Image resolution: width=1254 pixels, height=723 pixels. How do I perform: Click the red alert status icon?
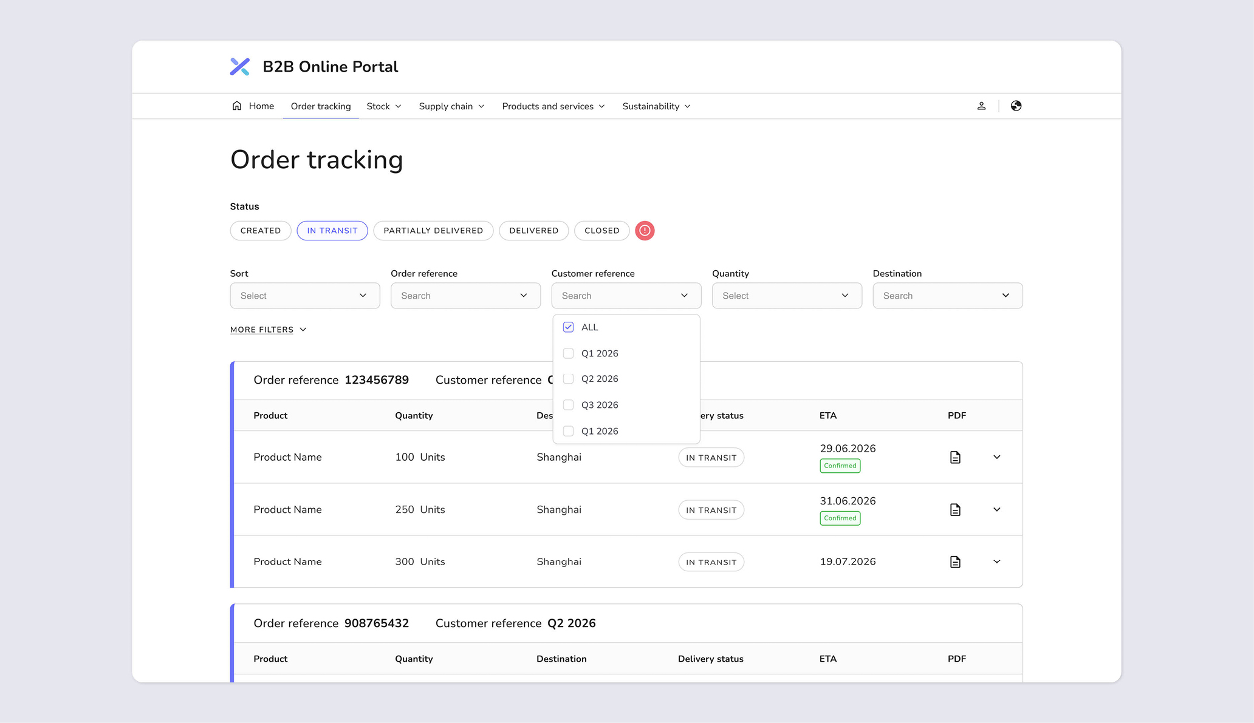coord(645,231)
